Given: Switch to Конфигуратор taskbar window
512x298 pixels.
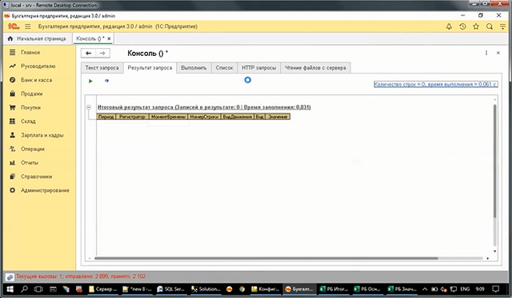Looking at the screenshot, I should [x=265, y=289].
